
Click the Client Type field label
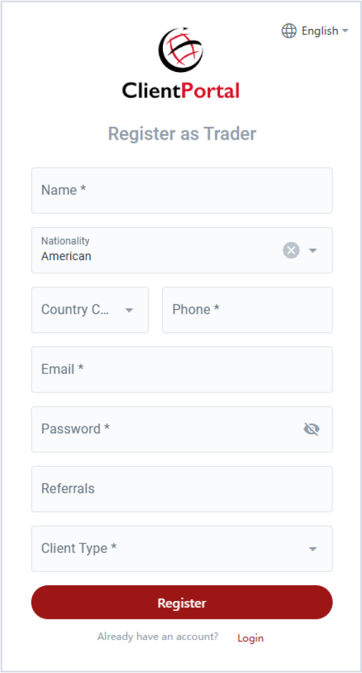point(79,548)
